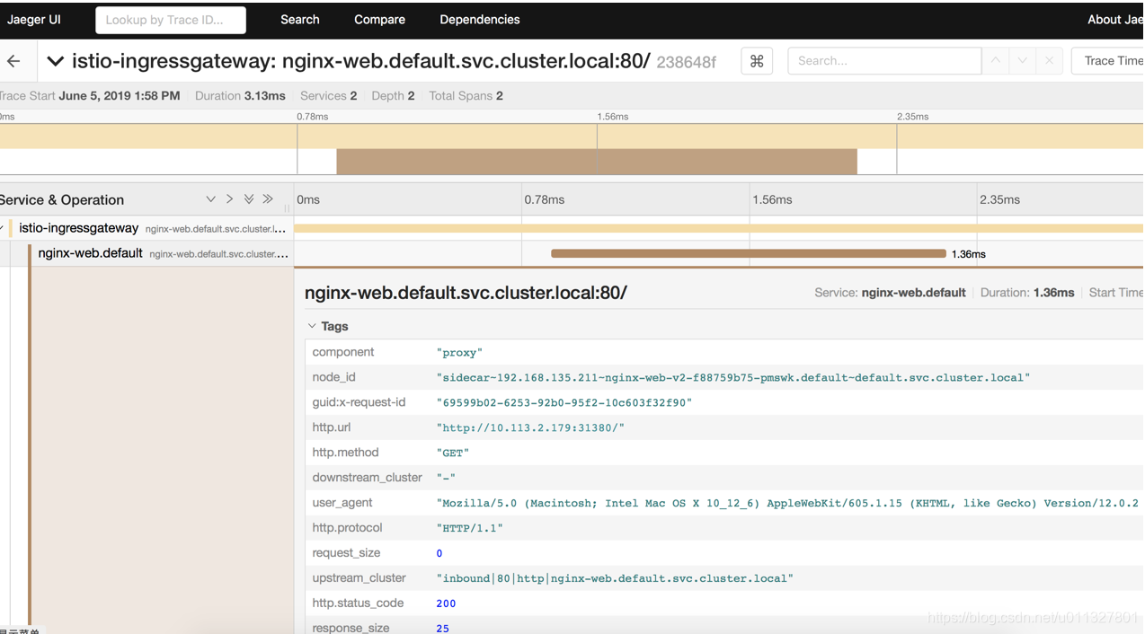Click the upstream_cluster tag value
This screenshot has width=1145, height=634.
pos(615,578)
